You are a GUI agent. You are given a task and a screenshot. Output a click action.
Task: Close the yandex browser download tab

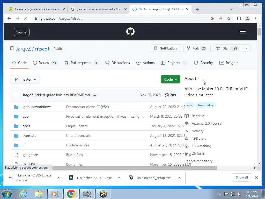pyautogui.click(x=126, y=9)
